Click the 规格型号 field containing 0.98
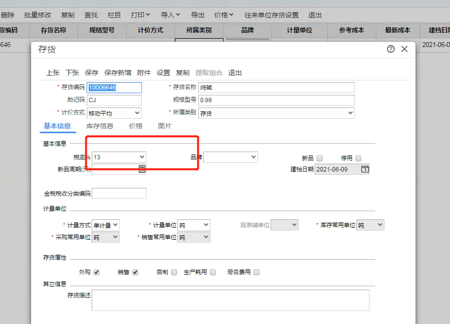Image resolution: width=450 pixels, height=324 pixels. click(276, 100)
